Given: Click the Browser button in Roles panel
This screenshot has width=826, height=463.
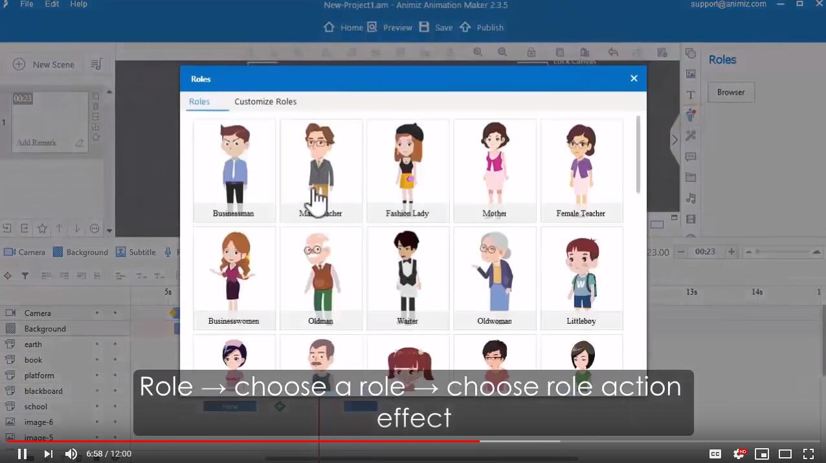Looking at the screenshot, I should point(731,92).
